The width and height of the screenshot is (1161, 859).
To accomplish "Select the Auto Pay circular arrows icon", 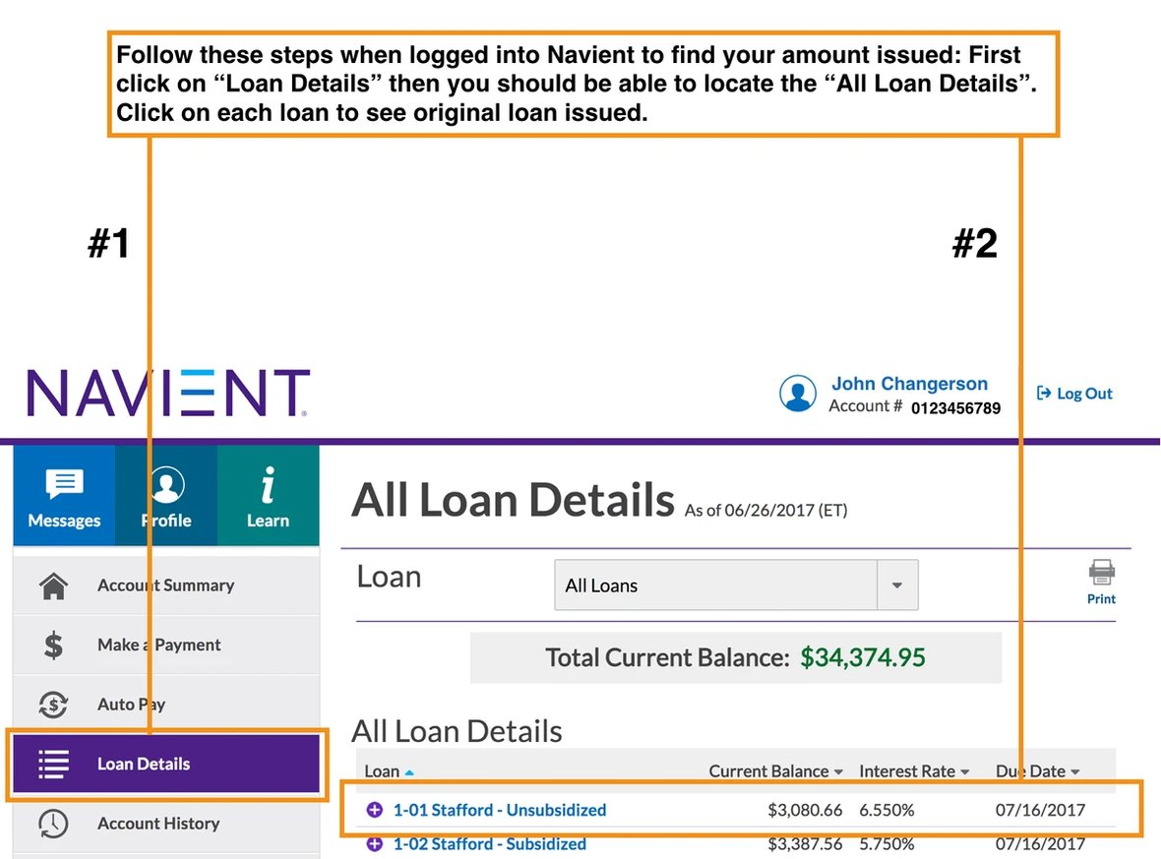I will tap(52, 705).
